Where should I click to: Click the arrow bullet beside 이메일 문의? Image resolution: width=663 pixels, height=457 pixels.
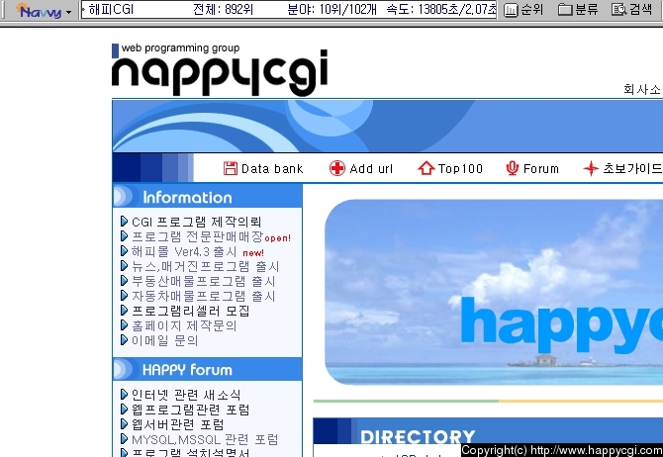point(124,339)
